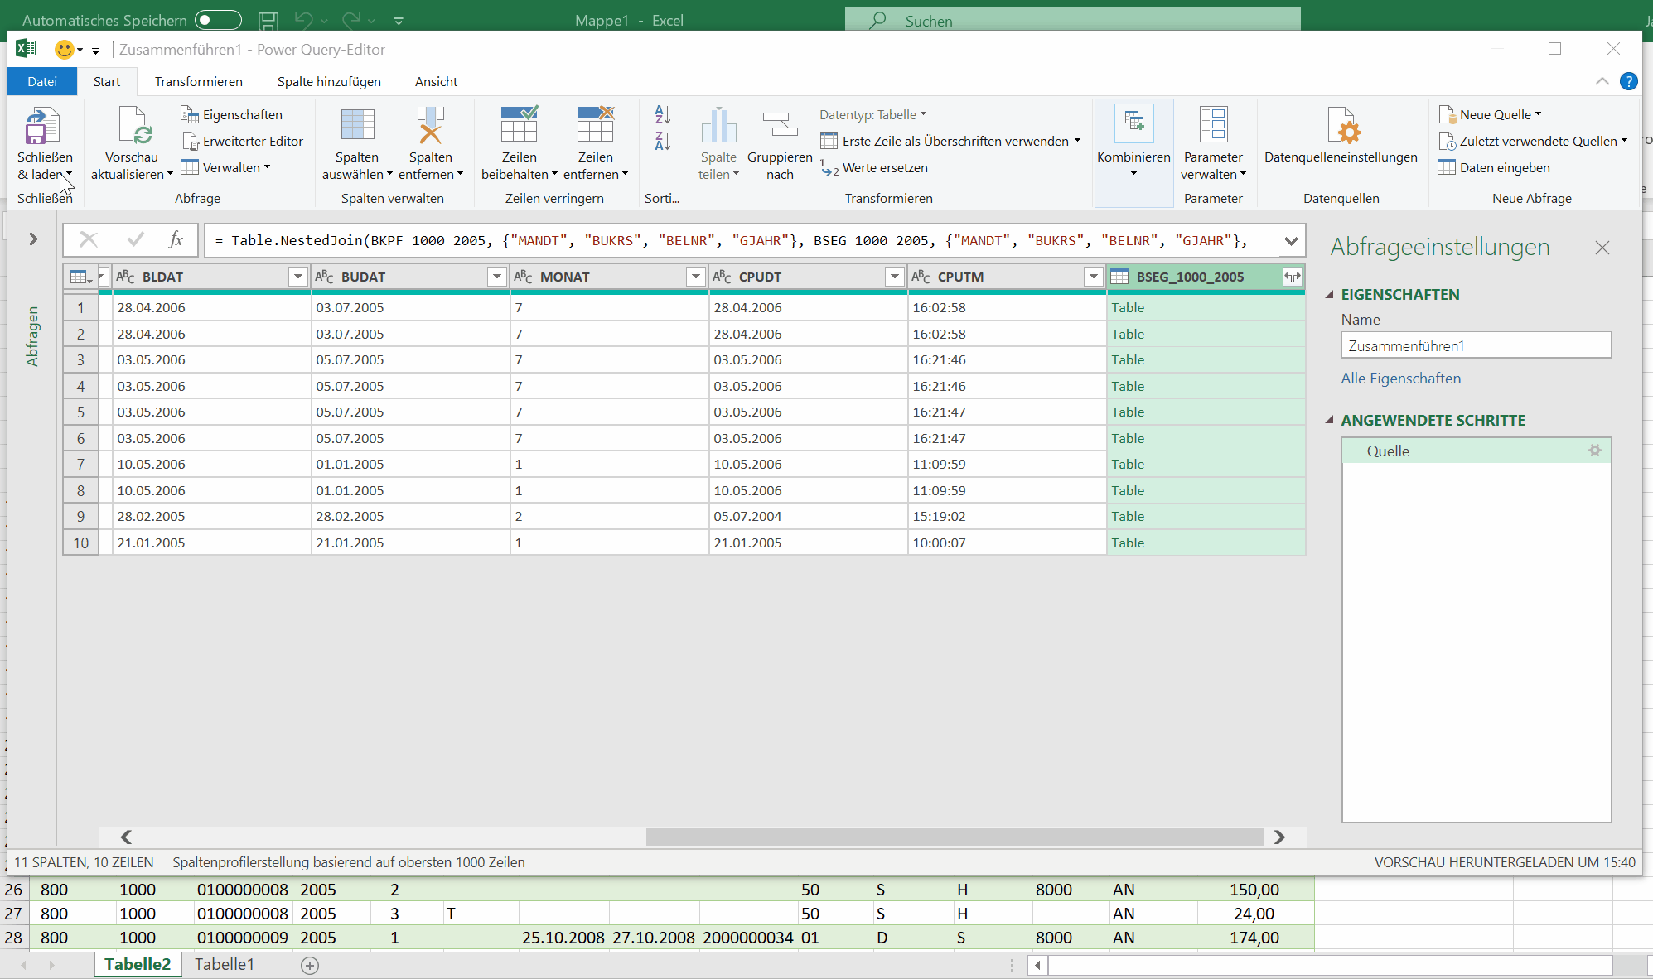The height and width of the screenshot is (979, 1653).
Task: Click the Name field containing Zusammenführen1
Action: click(x=1476, y=345)
